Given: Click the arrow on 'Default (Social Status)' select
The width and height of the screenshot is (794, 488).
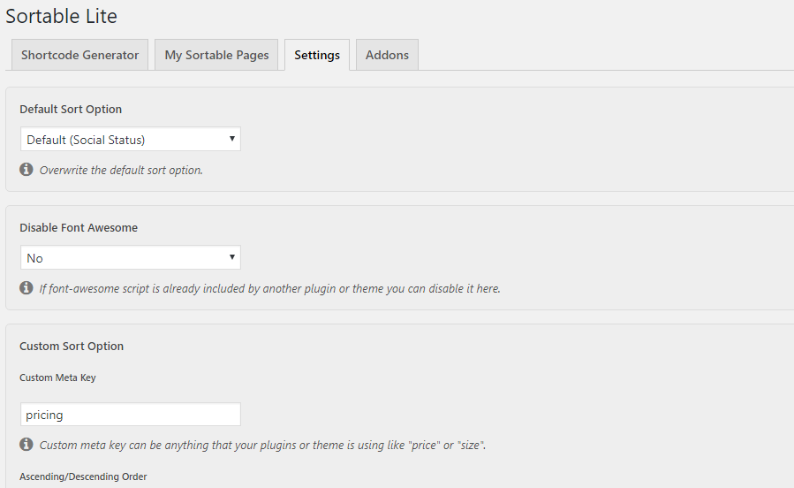Looking at the screenshot, I should 232,138.
